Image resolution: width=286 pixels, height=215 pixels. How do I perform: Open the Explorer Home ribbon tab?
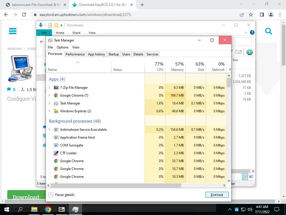coord(60,33)
